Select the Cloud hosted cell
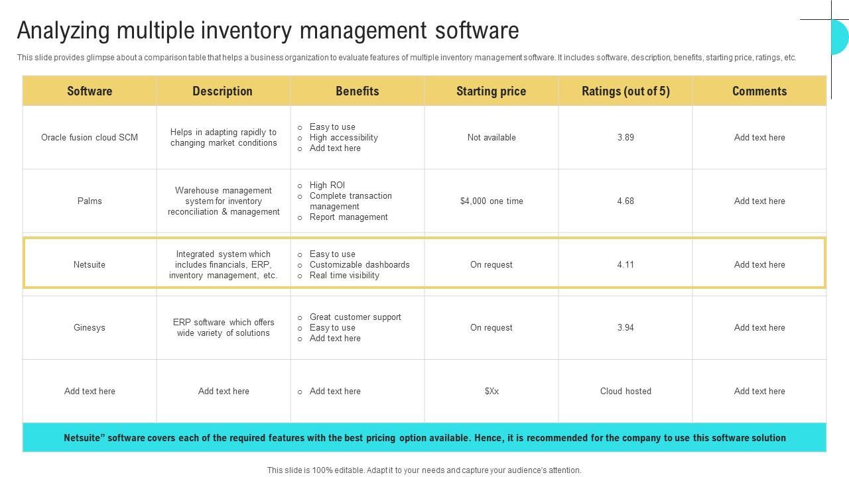The width and height of the screenshot is (849, 477). point(625,392)
